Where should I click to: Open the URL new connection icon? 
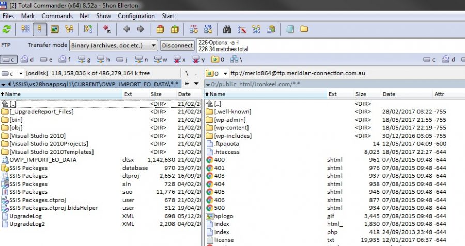(x=208, y=29)
